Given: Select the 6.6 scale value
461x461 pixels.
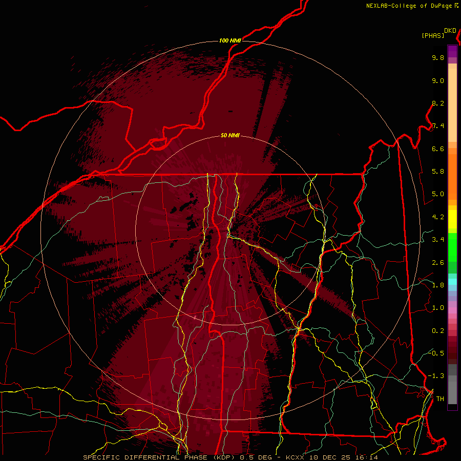Looking at the screenshot, I should [438, 149].
